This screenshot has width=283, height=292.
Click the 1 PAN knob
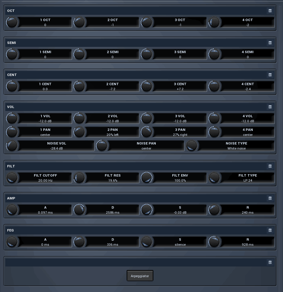[x=12, y=132]
